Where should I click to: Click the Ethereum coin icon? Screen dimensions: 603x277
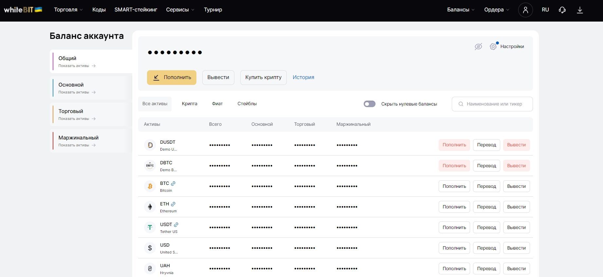[150, 207]
